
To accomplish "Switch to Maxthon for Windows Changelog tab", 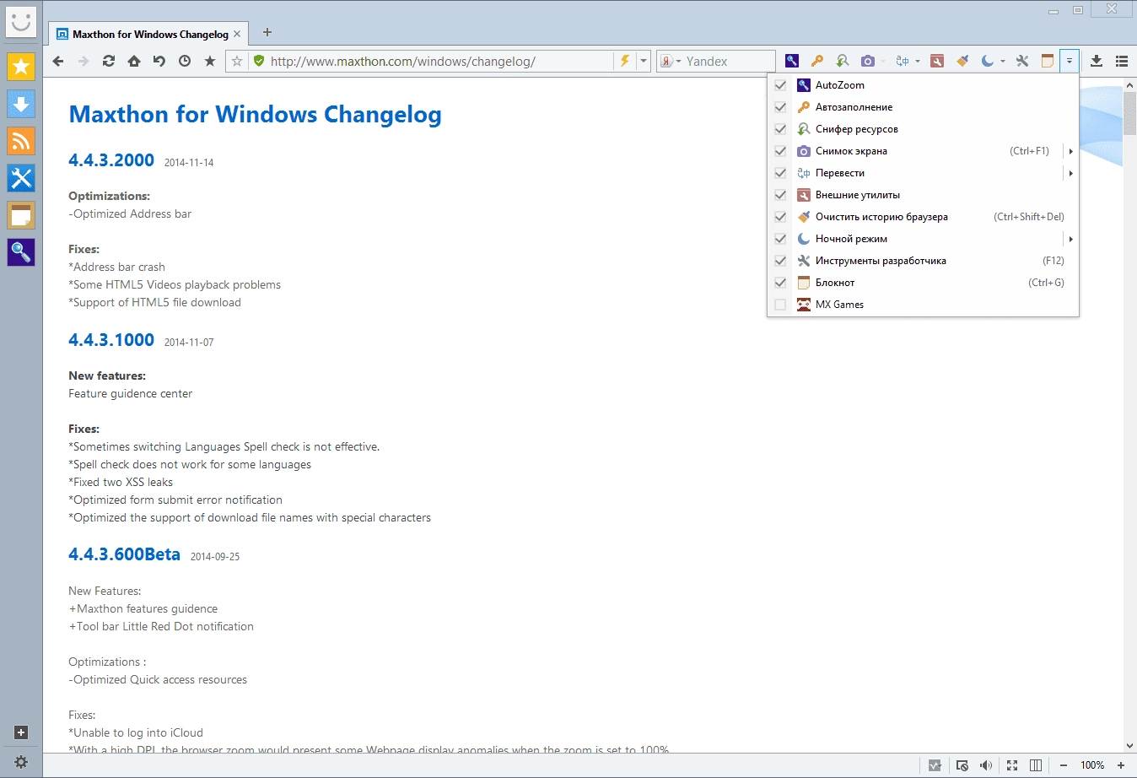I will click(148, 34).
